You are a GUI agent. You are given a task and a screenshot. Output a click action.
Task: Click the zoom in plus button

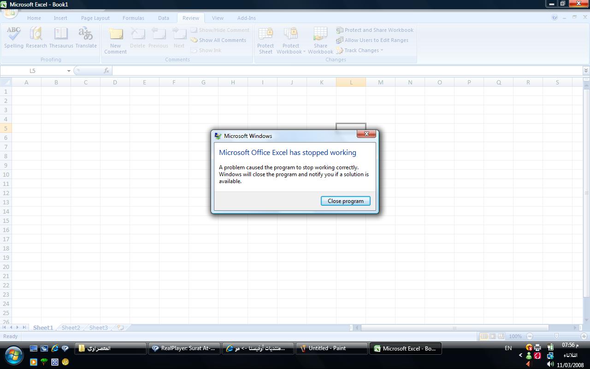click(x=584, y=336)
